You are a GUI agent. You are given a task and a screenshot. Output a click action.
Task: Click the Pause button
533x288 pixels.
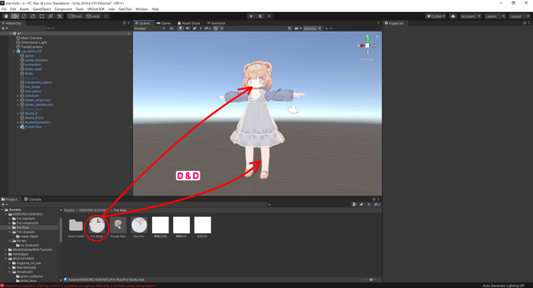[x=260, y=16]
